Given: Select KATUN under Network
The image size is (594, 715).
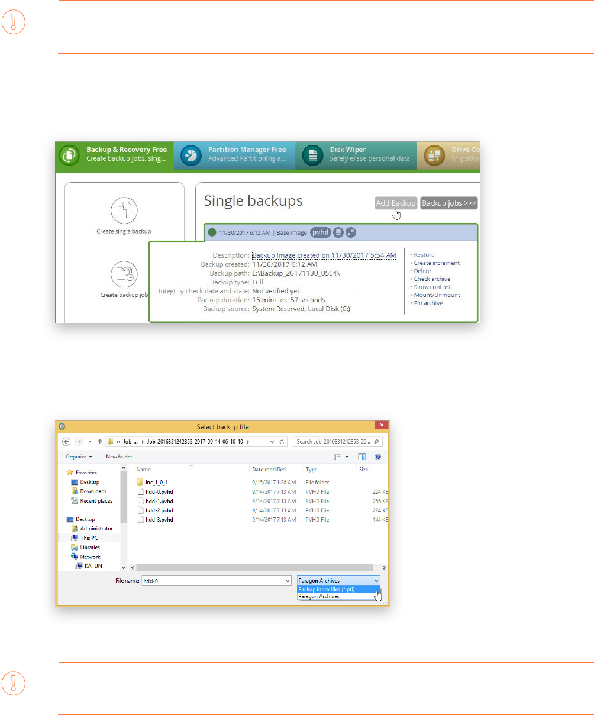Looking at the screenshot, I should pos(89,566).
